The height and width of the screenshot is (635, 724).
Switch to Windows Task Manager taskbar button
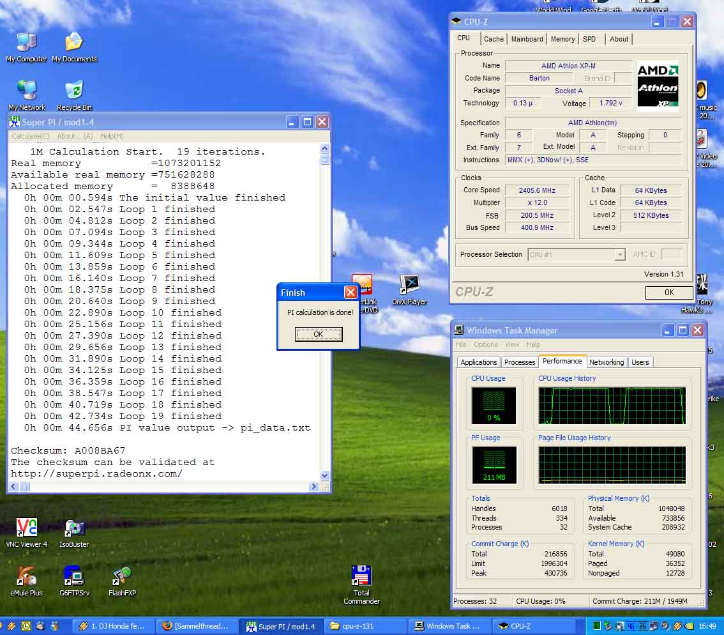(448, 626)
